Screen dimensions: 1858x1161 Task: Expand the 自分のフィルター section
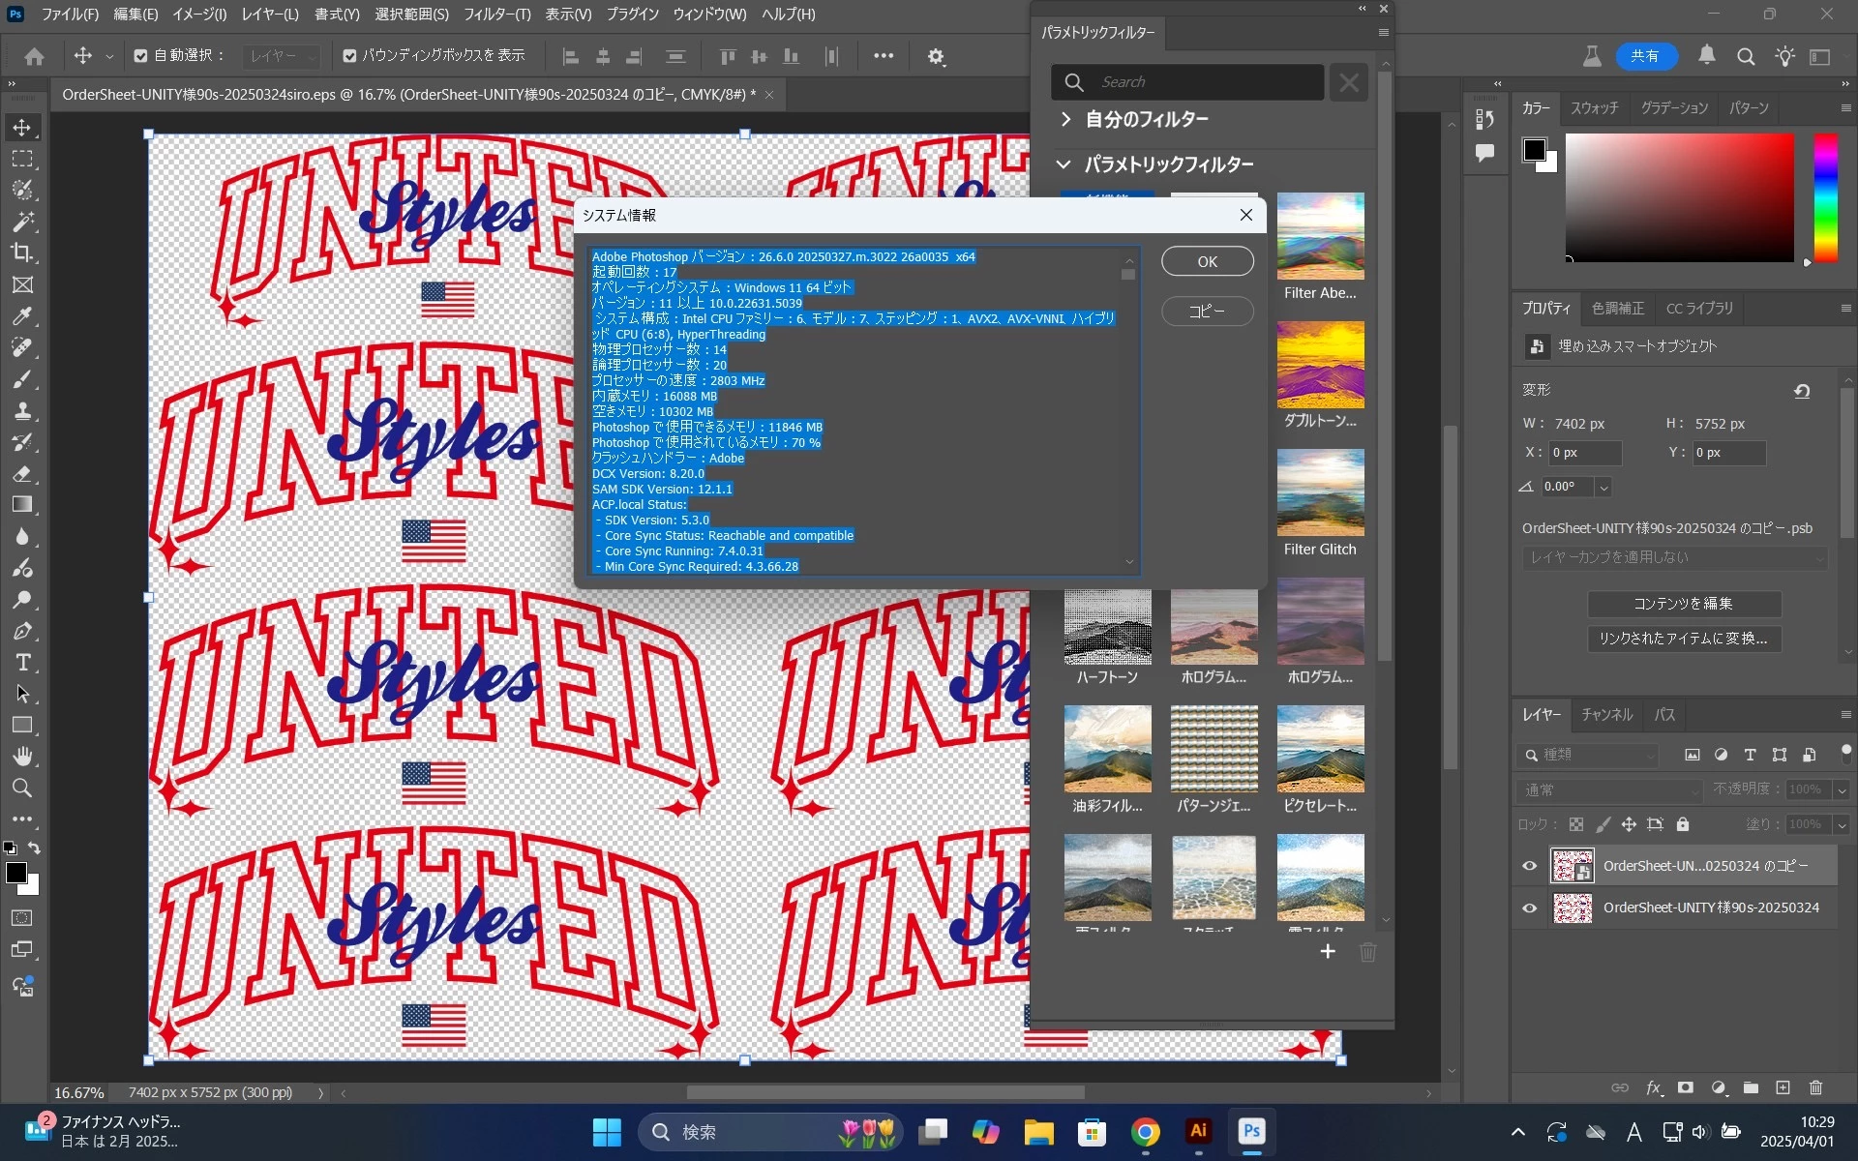coord(1065,119)
